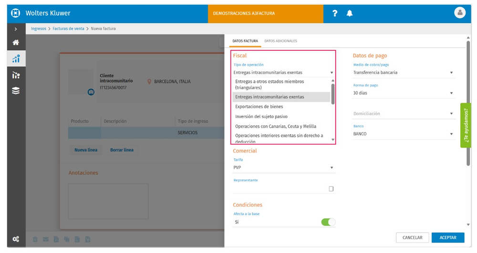Select Entregas a otros estados miembros (triangulares)
The image size is (477, 253).
tap(281, 84)
